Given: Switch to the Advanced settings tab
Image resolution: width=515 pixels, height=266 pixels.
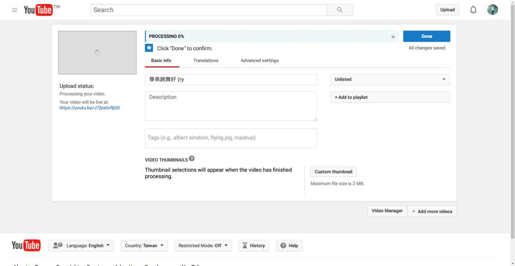Looking at the screenshot, I should point(260,61).
